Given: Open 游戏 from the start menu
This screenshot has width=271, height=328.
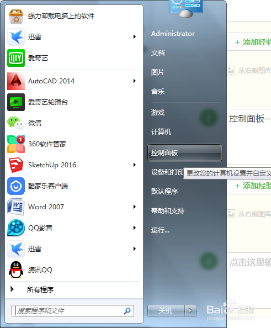Looking at the screenshot, I should pos(158,113).
